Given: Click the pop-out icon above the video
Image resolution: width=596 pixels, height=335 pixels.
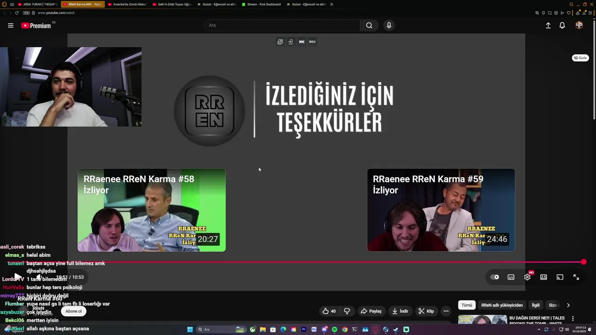Looking at the screenshot, I should [x=280, y=42].
